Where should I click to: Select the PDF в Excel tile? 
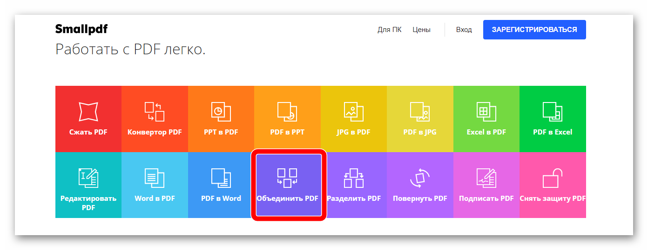pos(553,119)
